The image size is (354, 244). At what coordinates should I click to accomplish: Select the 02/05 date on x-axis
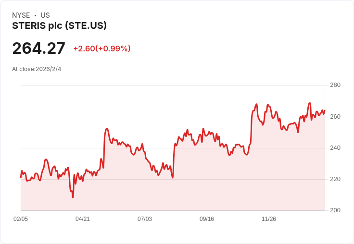tap(21, 219)
